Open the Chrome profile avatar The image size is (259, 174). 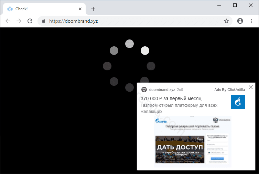pos(240,21)
